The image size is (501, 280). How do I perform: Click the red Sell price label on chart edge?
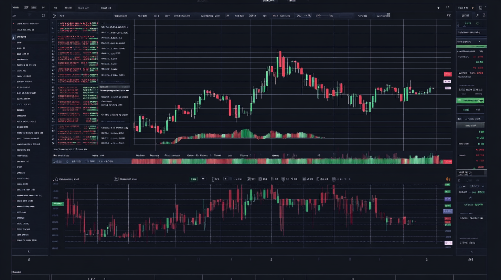tap(448, 73)
